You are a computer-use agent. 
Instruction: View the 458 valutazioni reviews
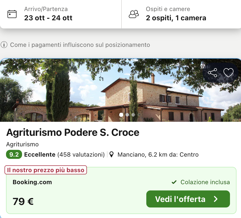(81, 155)
